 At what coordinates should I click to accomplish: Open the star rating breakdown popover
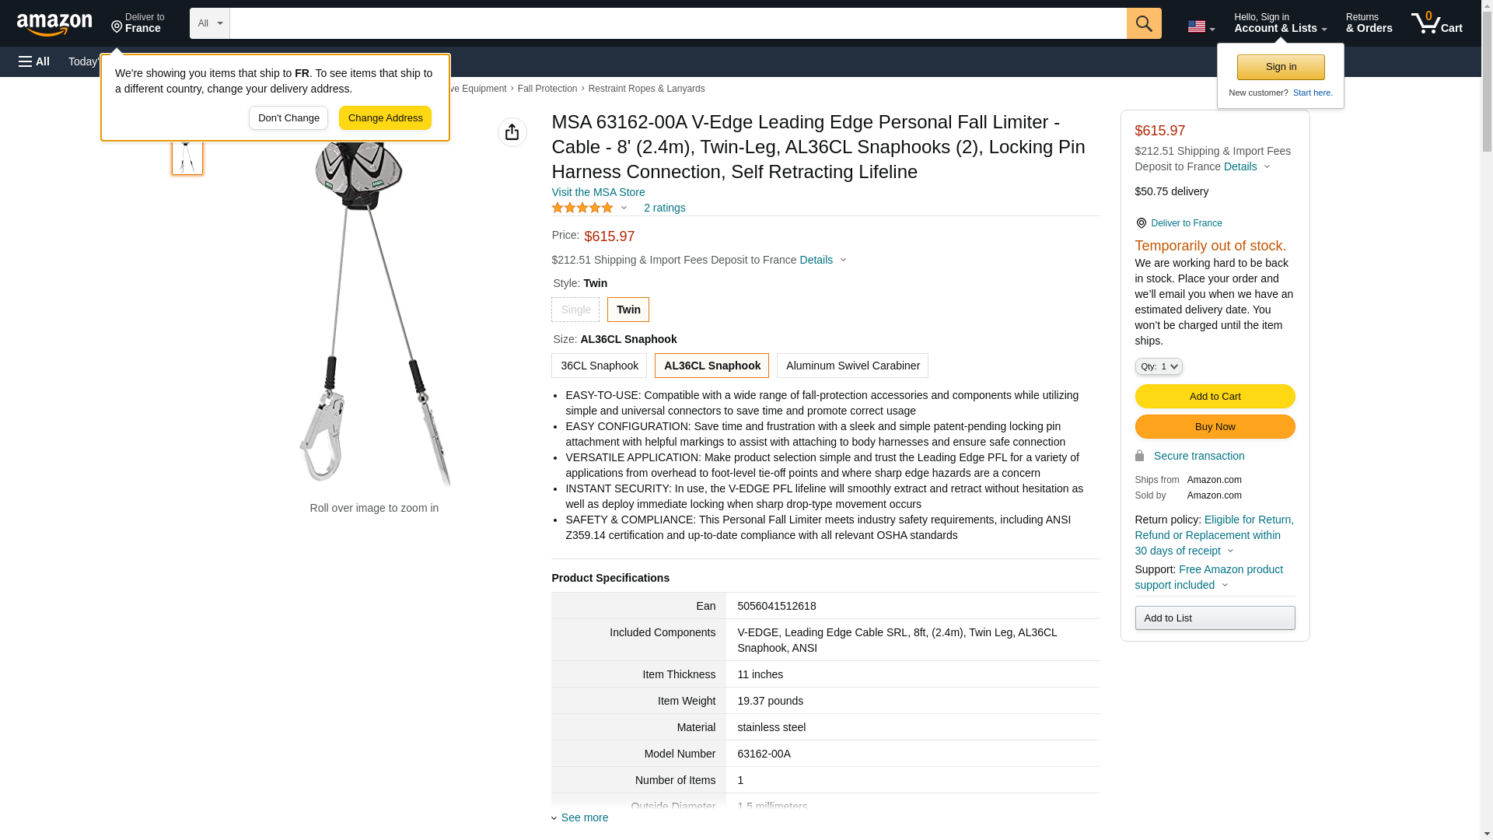(590, 208)
